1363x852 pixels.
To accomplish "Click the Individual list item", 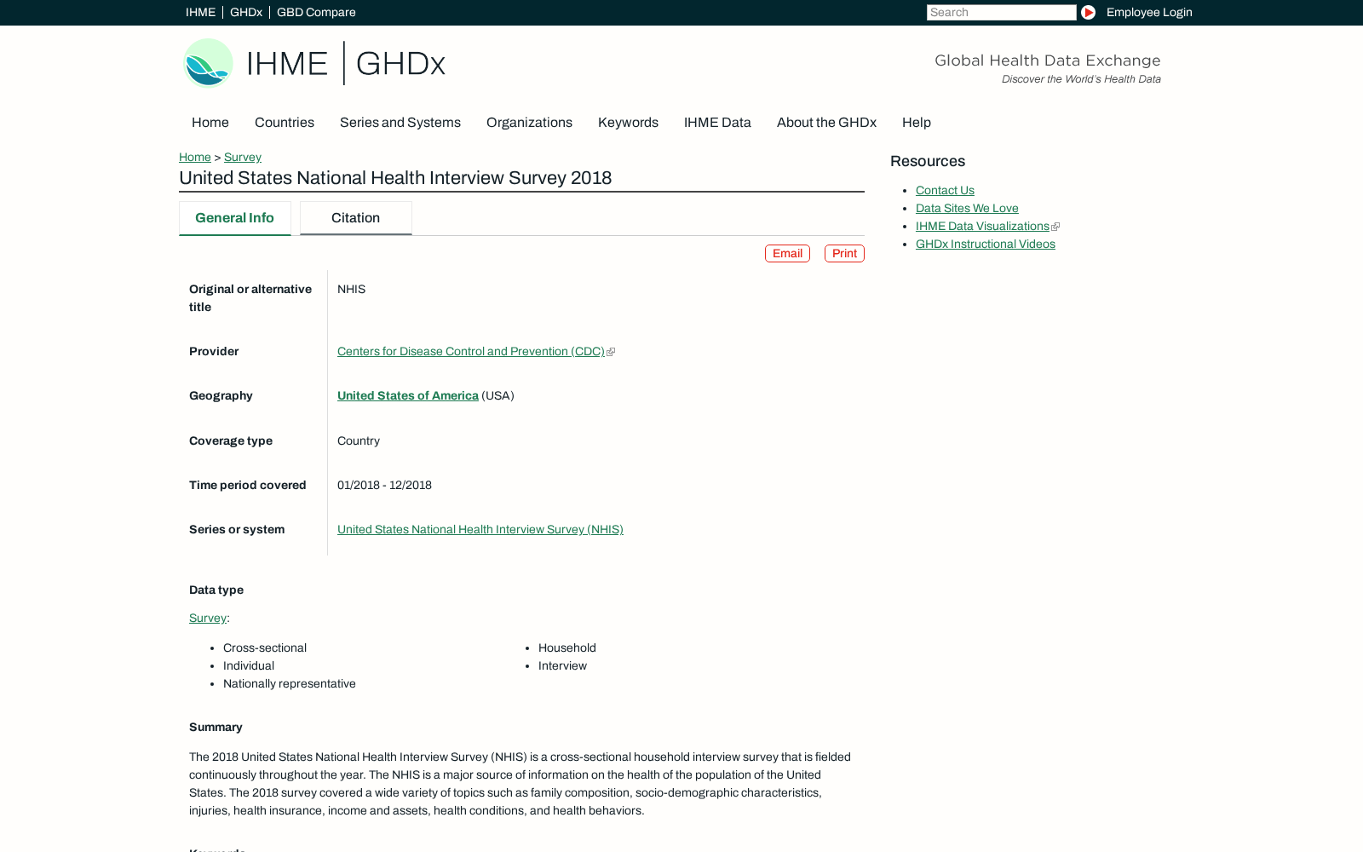I will [249, 665].
